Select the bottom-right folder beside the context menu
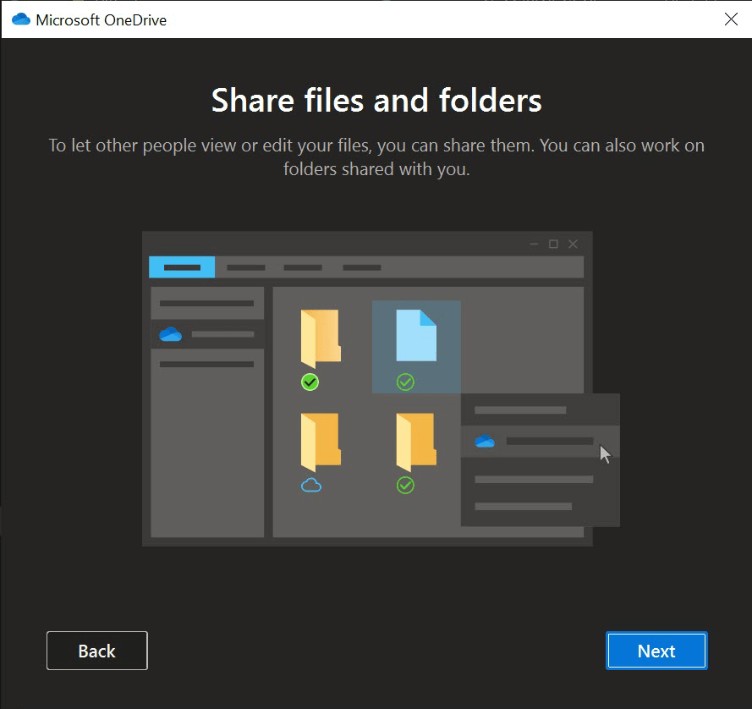 tap(415, 442)
